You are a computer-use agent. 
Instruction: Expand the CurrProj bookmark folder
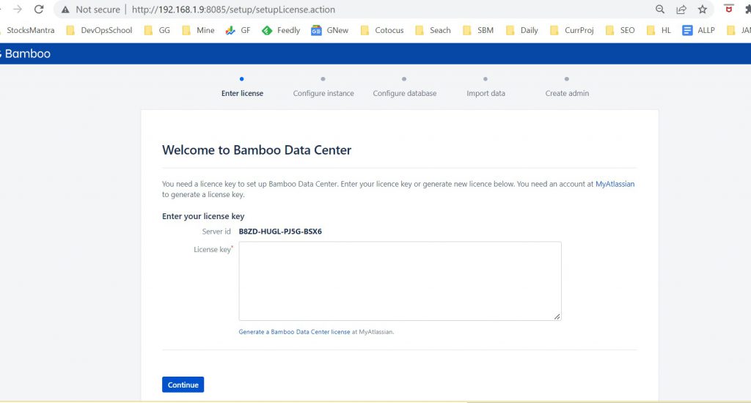pos(571,30)
